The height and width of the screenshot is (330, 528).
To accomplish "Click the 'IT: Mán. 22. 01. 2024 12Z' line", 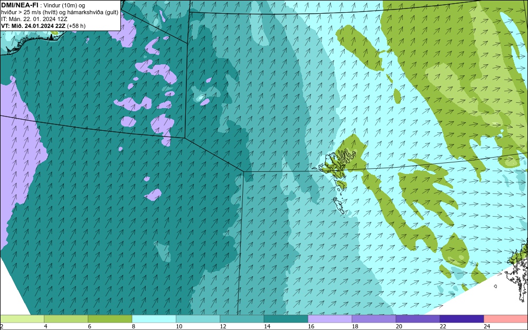I will pyautogui.click(x=34, y=19).
